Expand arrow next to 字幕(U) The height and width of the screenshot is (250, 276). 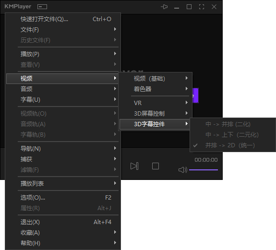[x=115, y=99]
